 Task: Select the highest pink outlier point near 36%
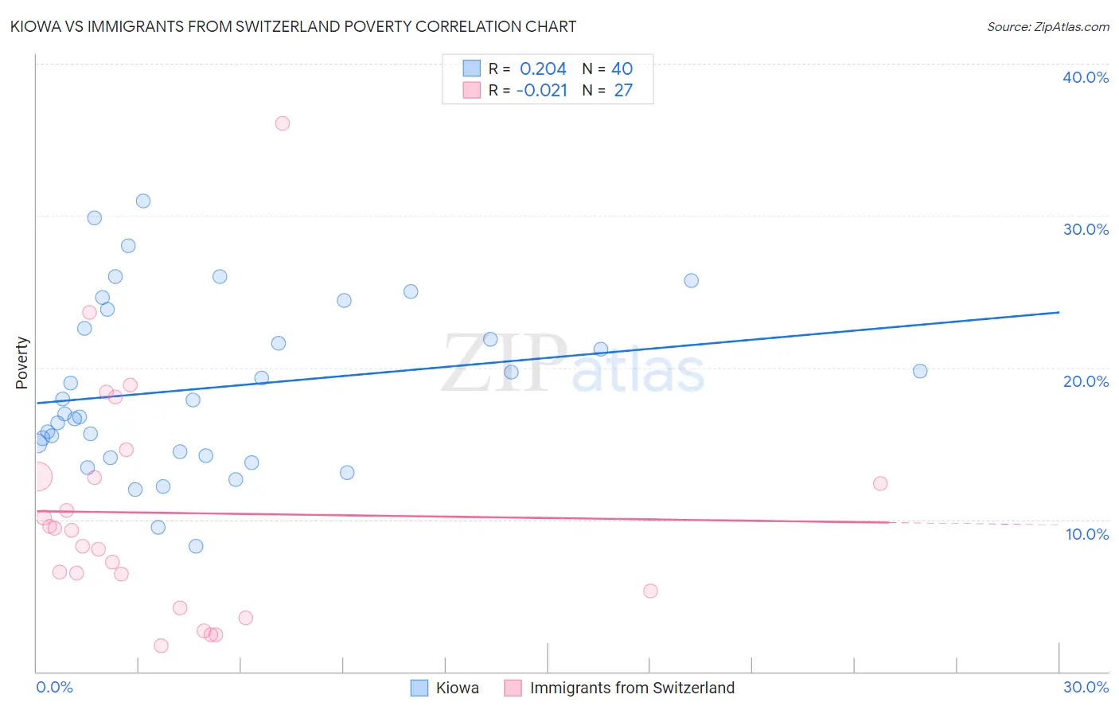coord(283,123)
